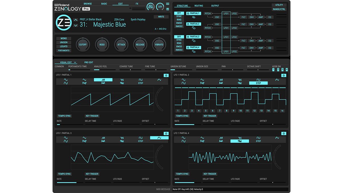Screen dimensions: 343x193
Task: Click the RATE slider in LFO 1 Partial 2
Action: (x=187, y=124)
